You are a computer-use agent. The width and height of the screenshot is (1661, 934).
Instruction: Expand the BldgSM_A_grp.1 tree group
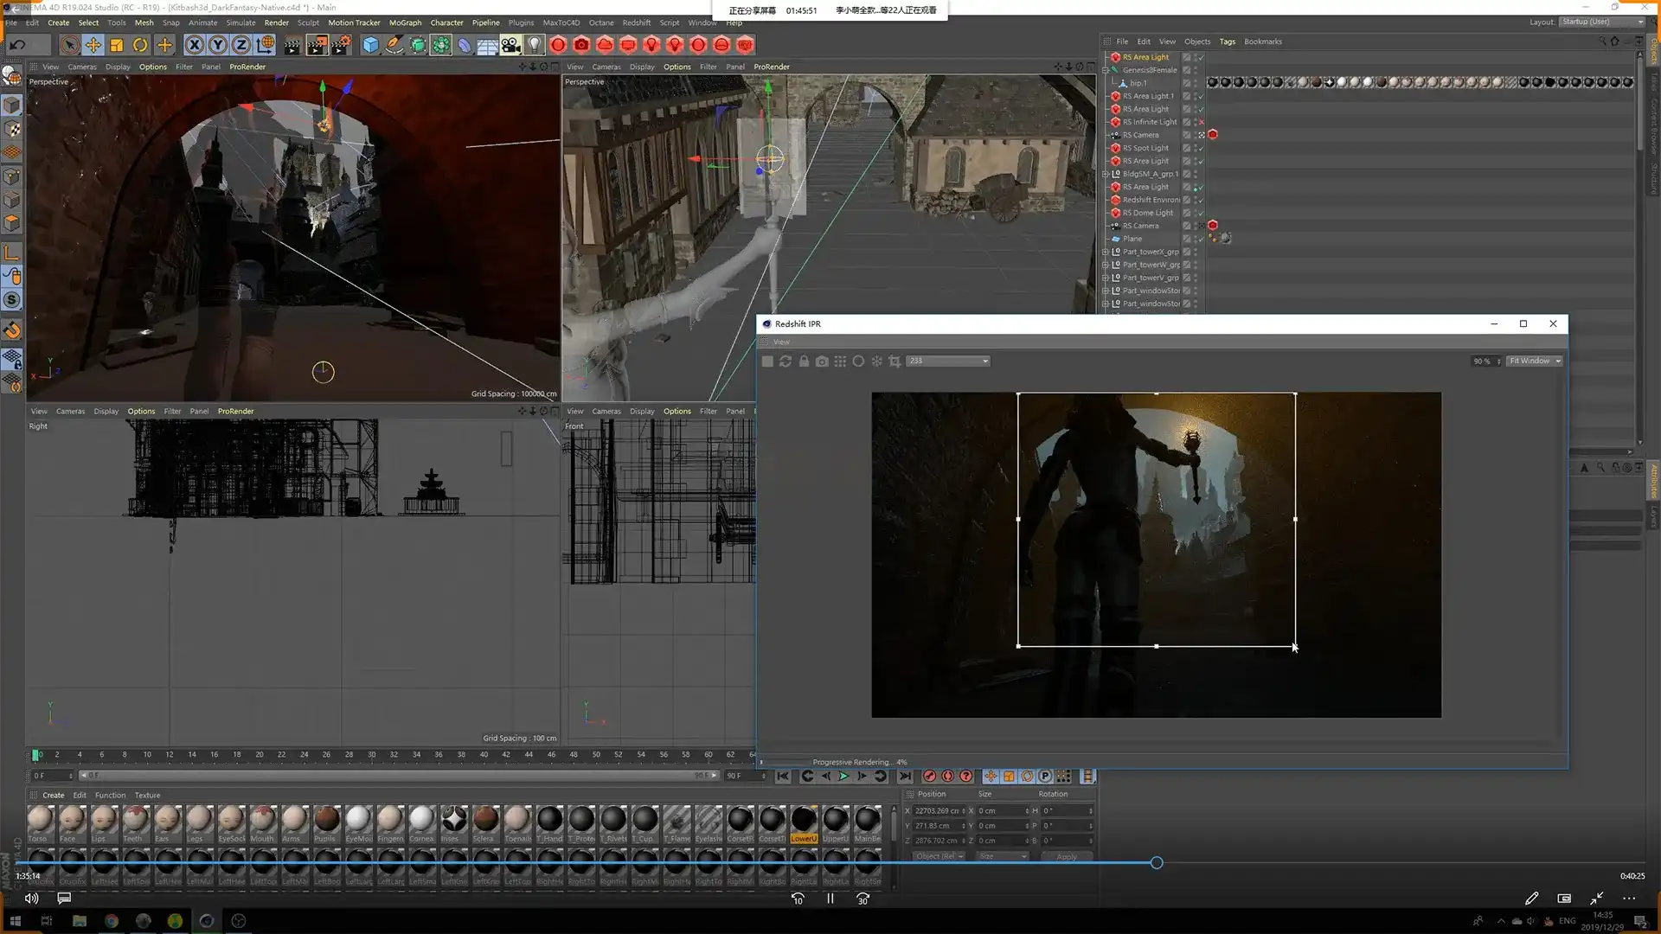tap(1106, 174)
